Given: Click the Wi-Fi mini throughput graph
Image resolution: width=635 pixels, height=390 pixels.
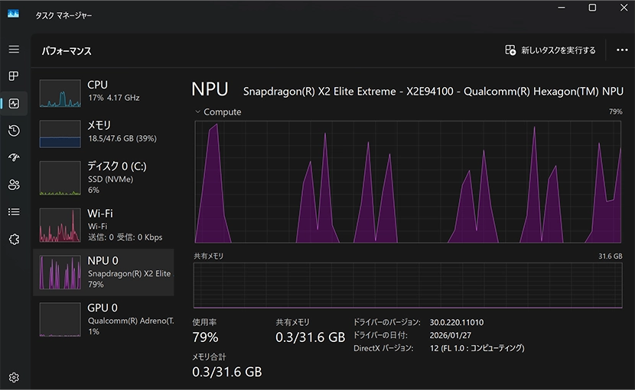Looking at the screenshot, I should 60,225.
